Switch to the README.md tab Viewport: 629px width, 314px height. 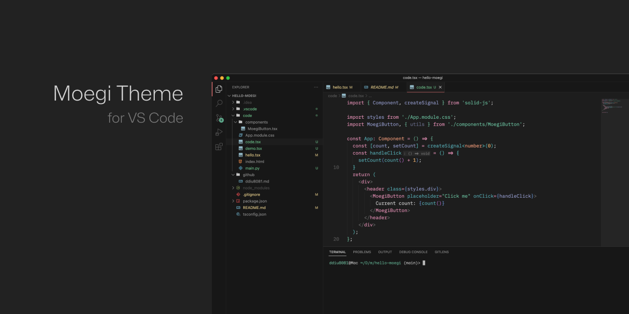coord(381,87)
